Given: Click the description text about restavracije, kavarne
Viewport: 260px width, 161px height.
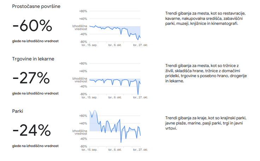Looking at the screenshot, I should [205, 18].
